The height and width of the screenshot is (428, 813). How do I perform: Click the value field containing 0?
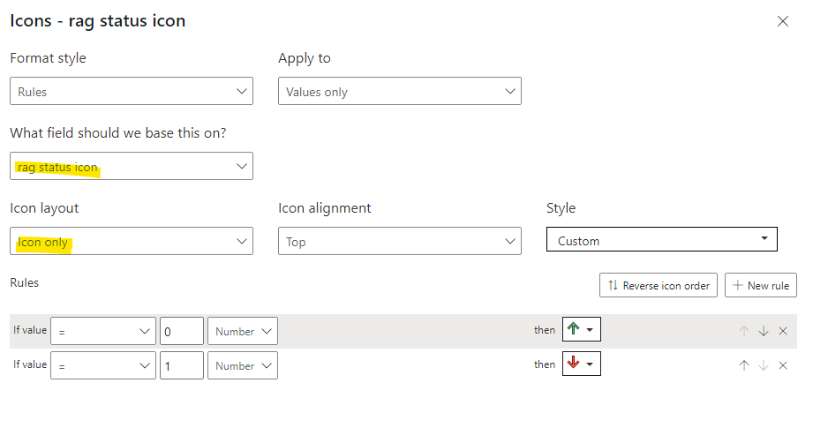coord(182,331)
